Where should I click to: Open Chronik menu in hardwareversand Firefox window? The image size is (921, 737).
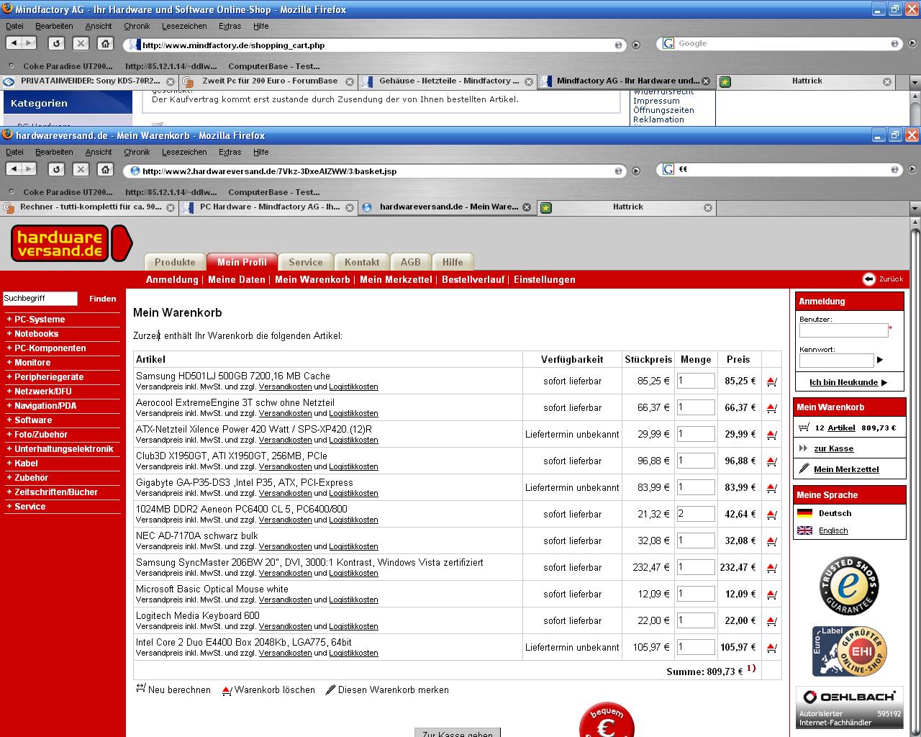[137, 152]
